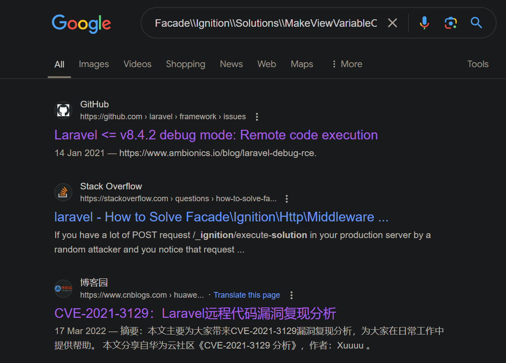Screen dimensions: 506x363
Task: Select the Maps search tab
Action: [x=301, y=64]
